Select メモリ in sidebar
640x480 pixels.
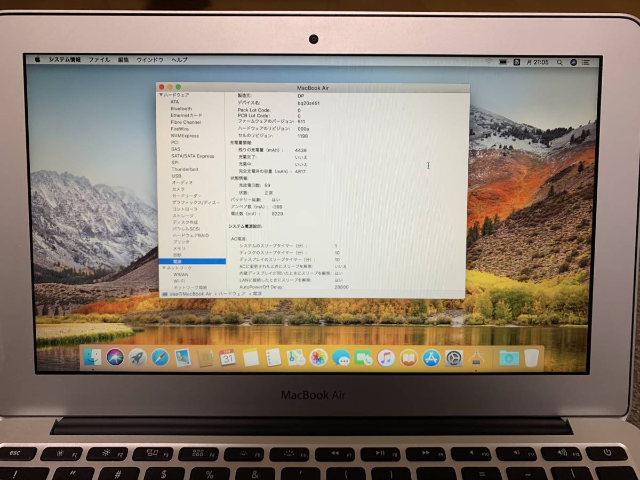click(x=179, y=249)
